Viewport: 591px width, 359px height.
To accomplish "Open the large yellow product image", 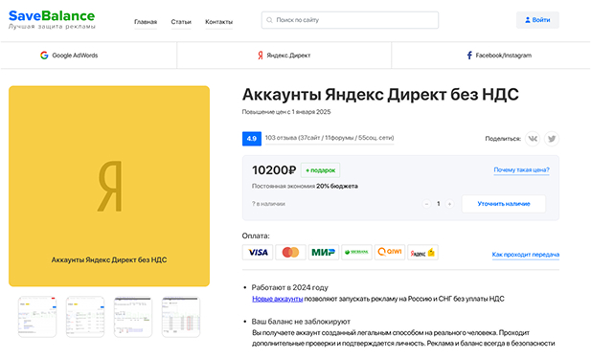I will pos(109,186).
